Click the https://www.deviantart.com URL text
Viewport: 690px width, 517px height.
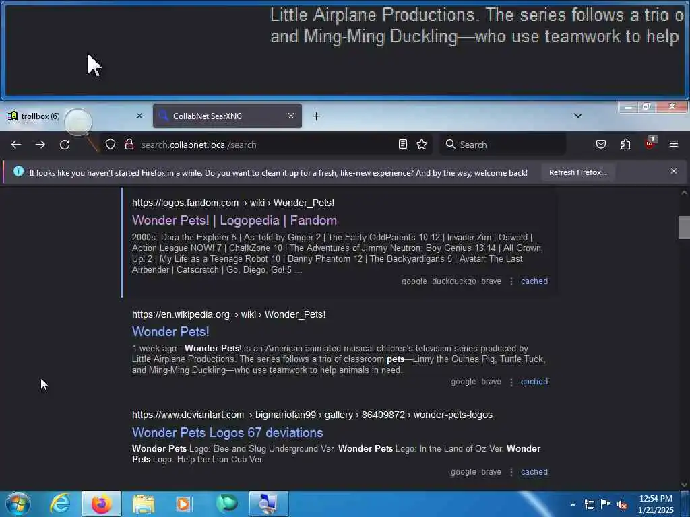[x=188, y=415]
